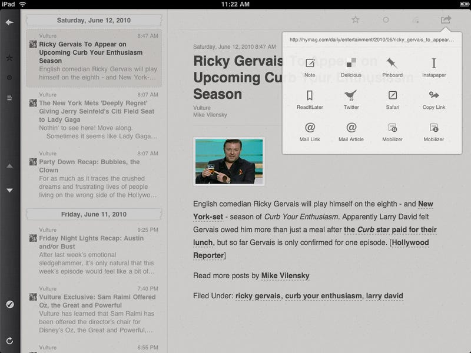Screen dimensions: 471x353
Task: Open Mobilizer with the G badge
Action: [x=392, y=132]
